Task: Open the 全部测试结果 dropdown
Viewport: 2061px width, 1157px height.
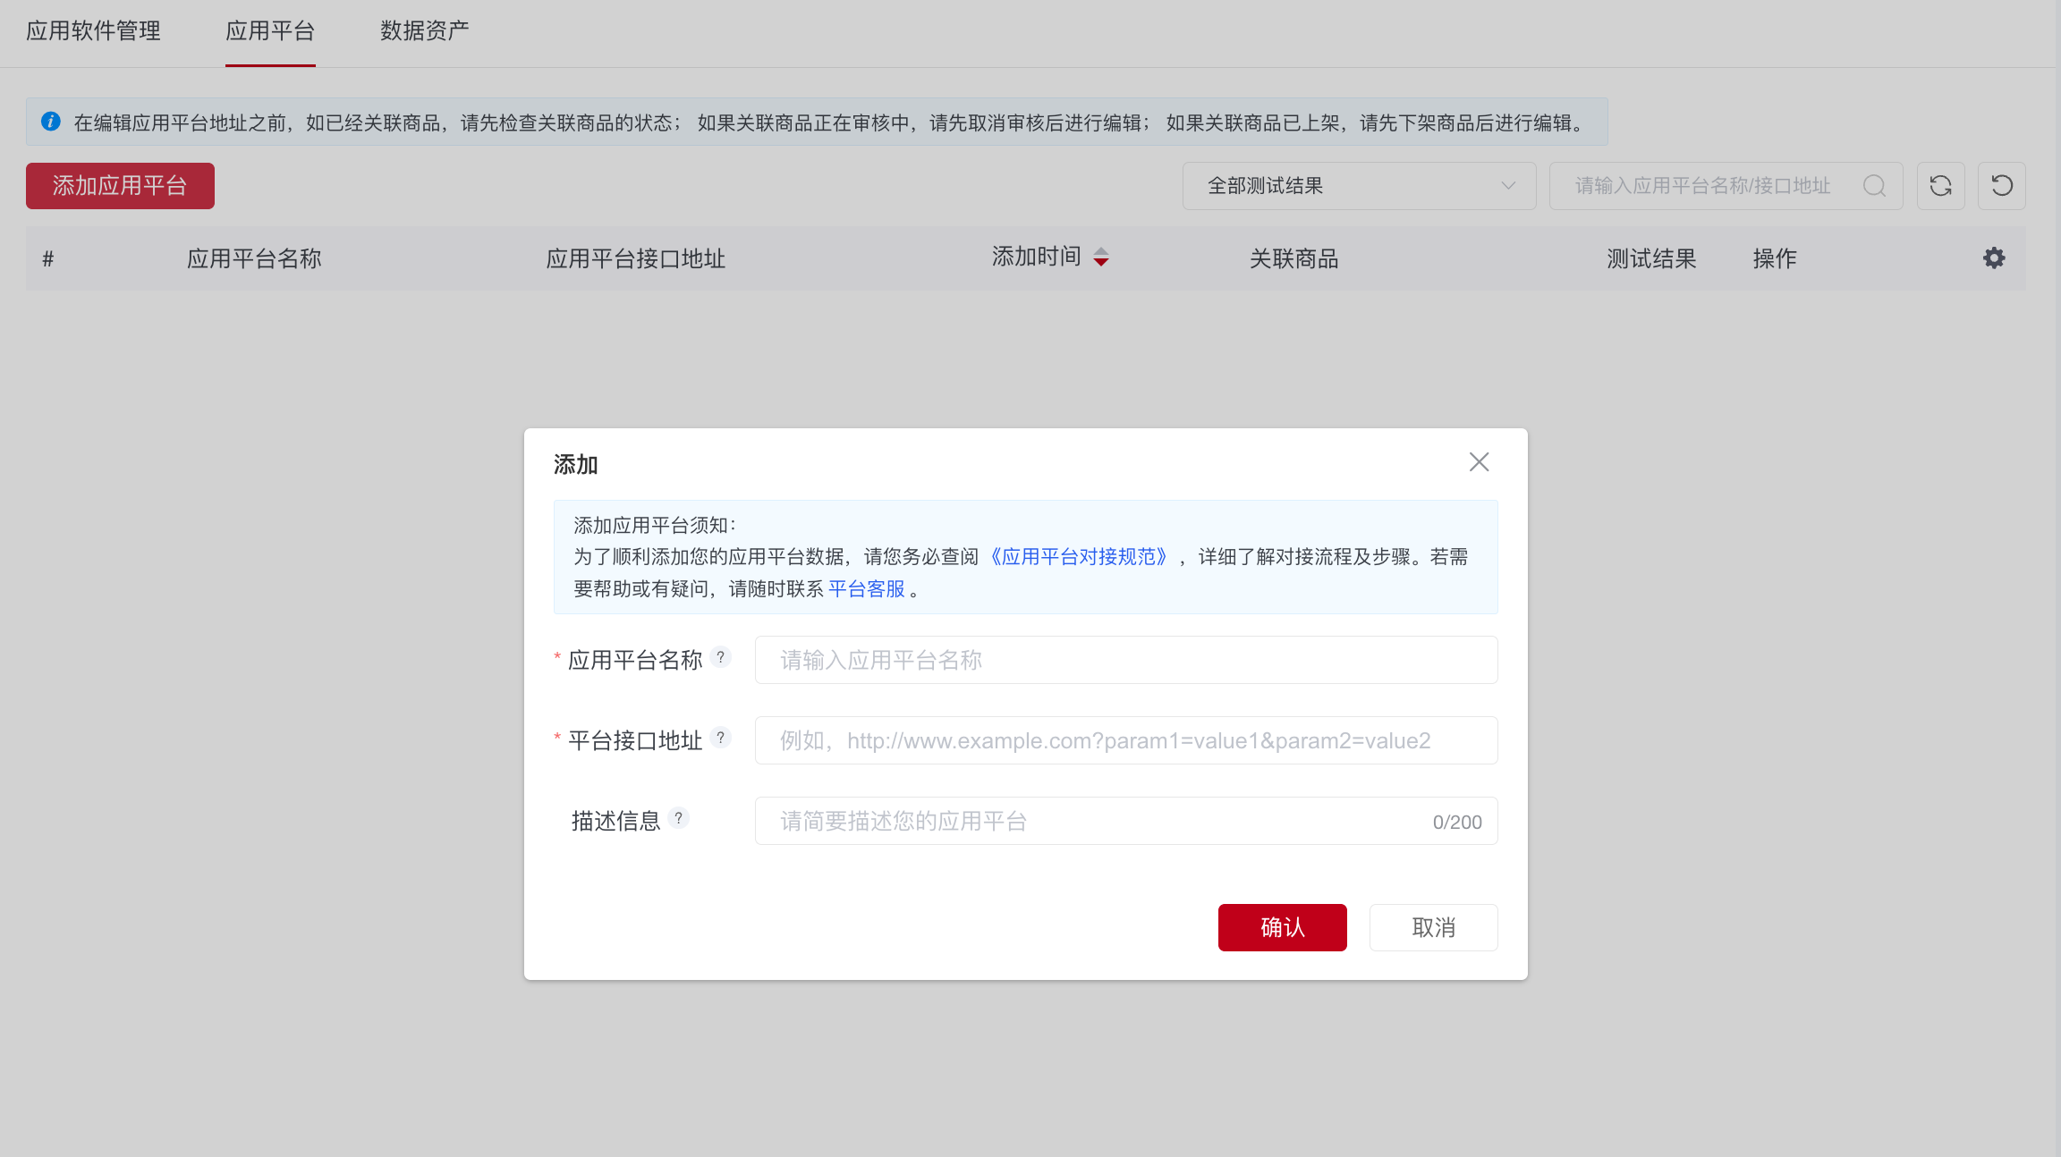Action: point(1359,186)
